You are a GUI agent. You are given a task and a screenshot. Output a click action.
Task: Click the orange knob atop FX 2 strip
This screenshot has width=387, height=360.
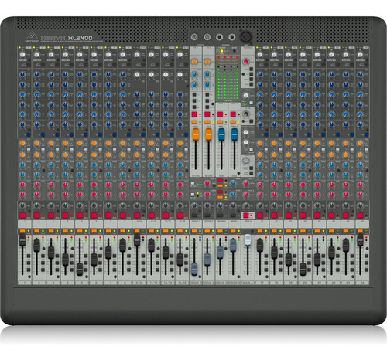pyautogui.click(x=207, y=62)
